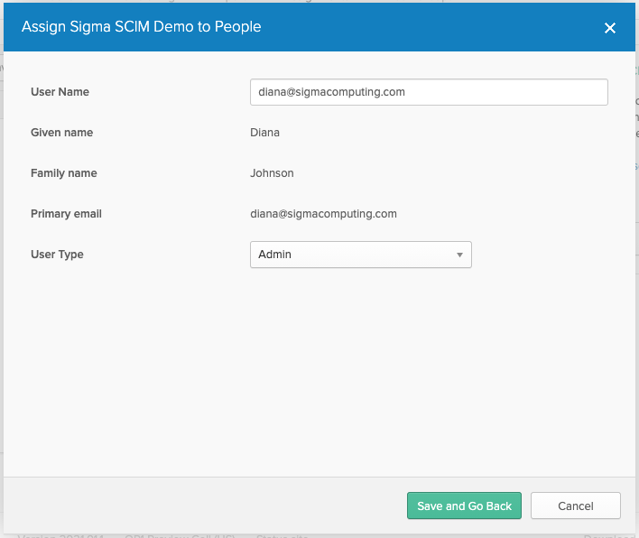The width and height of the screenshot is (639, 538).
Task: Click the User Type label
Action: [x=57, y=255]
